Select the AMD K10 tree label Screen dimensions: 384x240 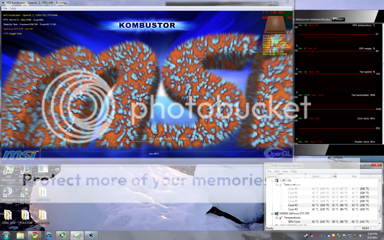[x=285, y=180]
